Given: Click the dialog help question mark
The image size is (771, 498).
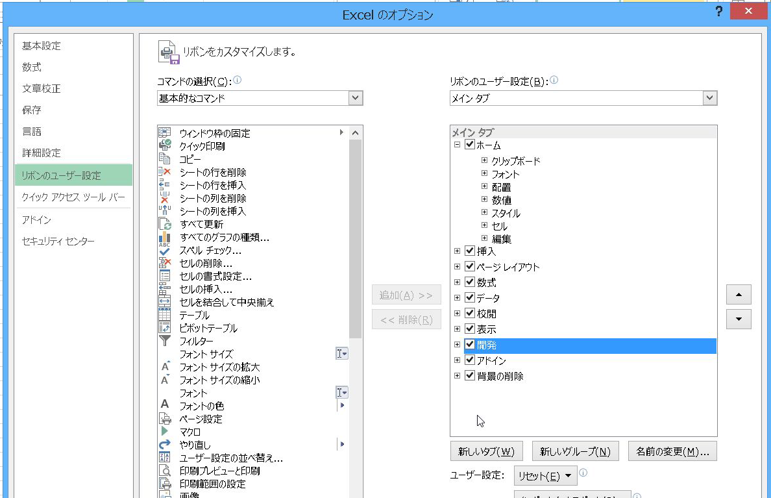Looking at the screenshot, I should pos(719,11).
